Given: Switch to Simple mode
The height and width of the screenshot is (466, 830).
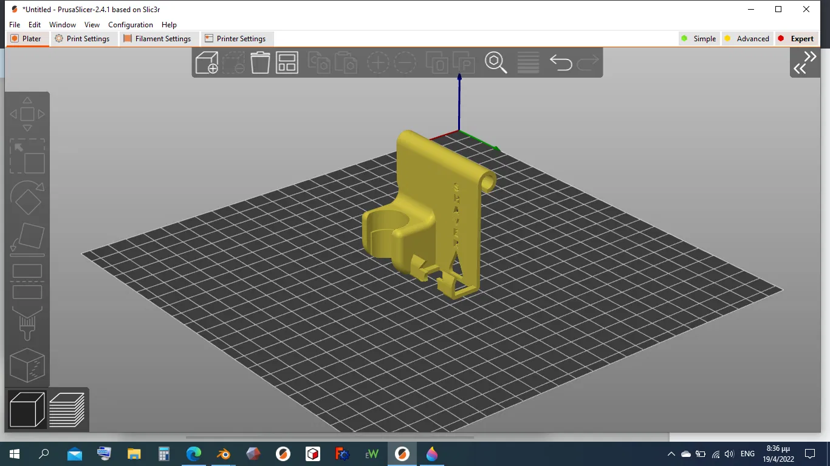Looking at the screenshot, I should coord(699,38).
